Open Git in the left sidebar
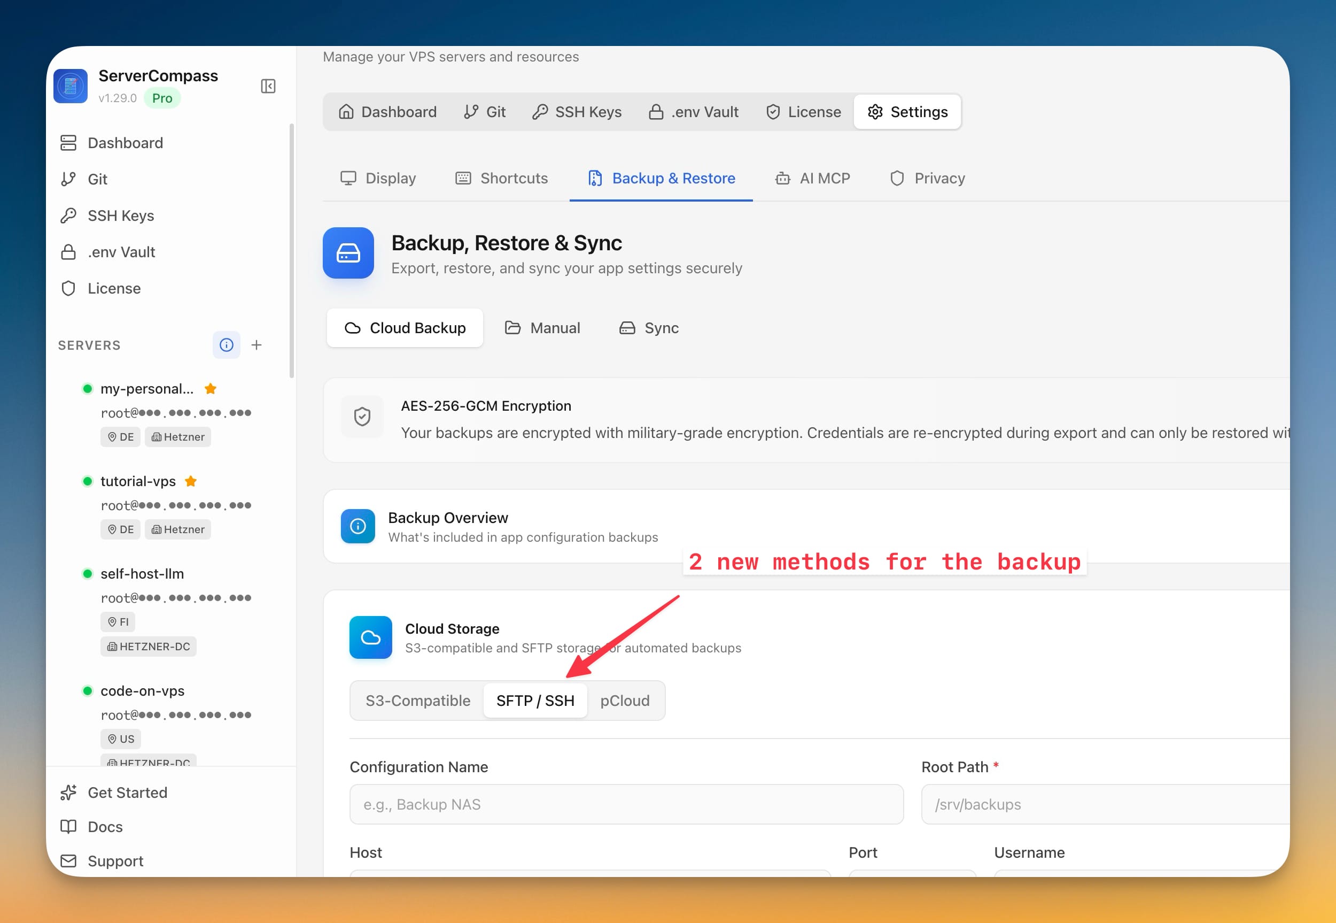The height and width of the screenshot is (923, 1336). pos(84,179)
